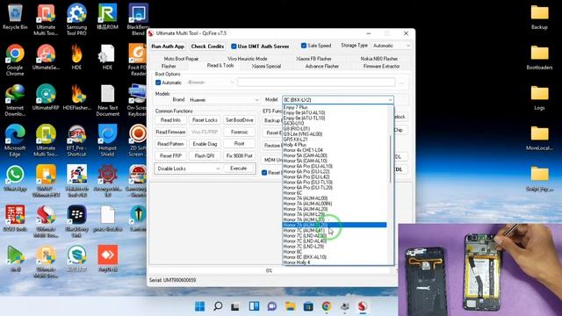The height and width of the screenshot is (316, 562).
Task: Open the Logs desktop folder
Action: point(539,97)
